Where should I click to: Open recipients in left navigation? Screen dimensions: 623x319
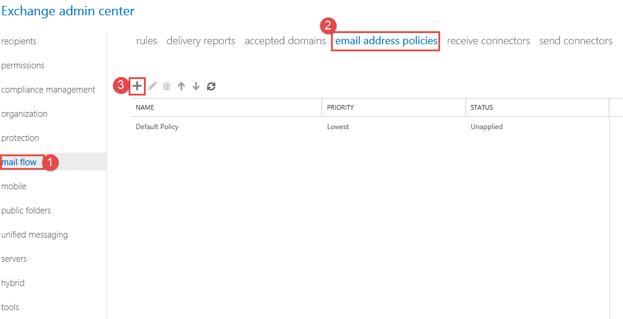coord(19,41)
